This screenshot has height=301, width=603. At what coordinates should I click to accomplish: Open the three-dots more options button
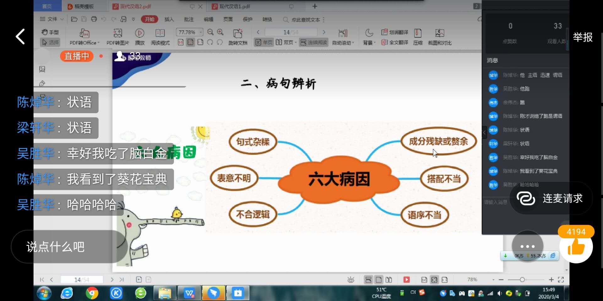coord(527,246)
